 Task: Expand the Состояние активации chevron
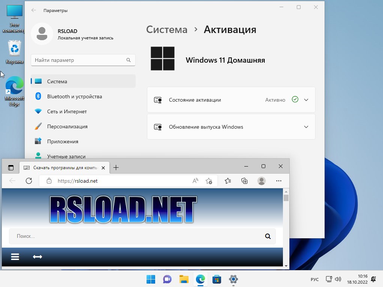[x=306, y=100]
